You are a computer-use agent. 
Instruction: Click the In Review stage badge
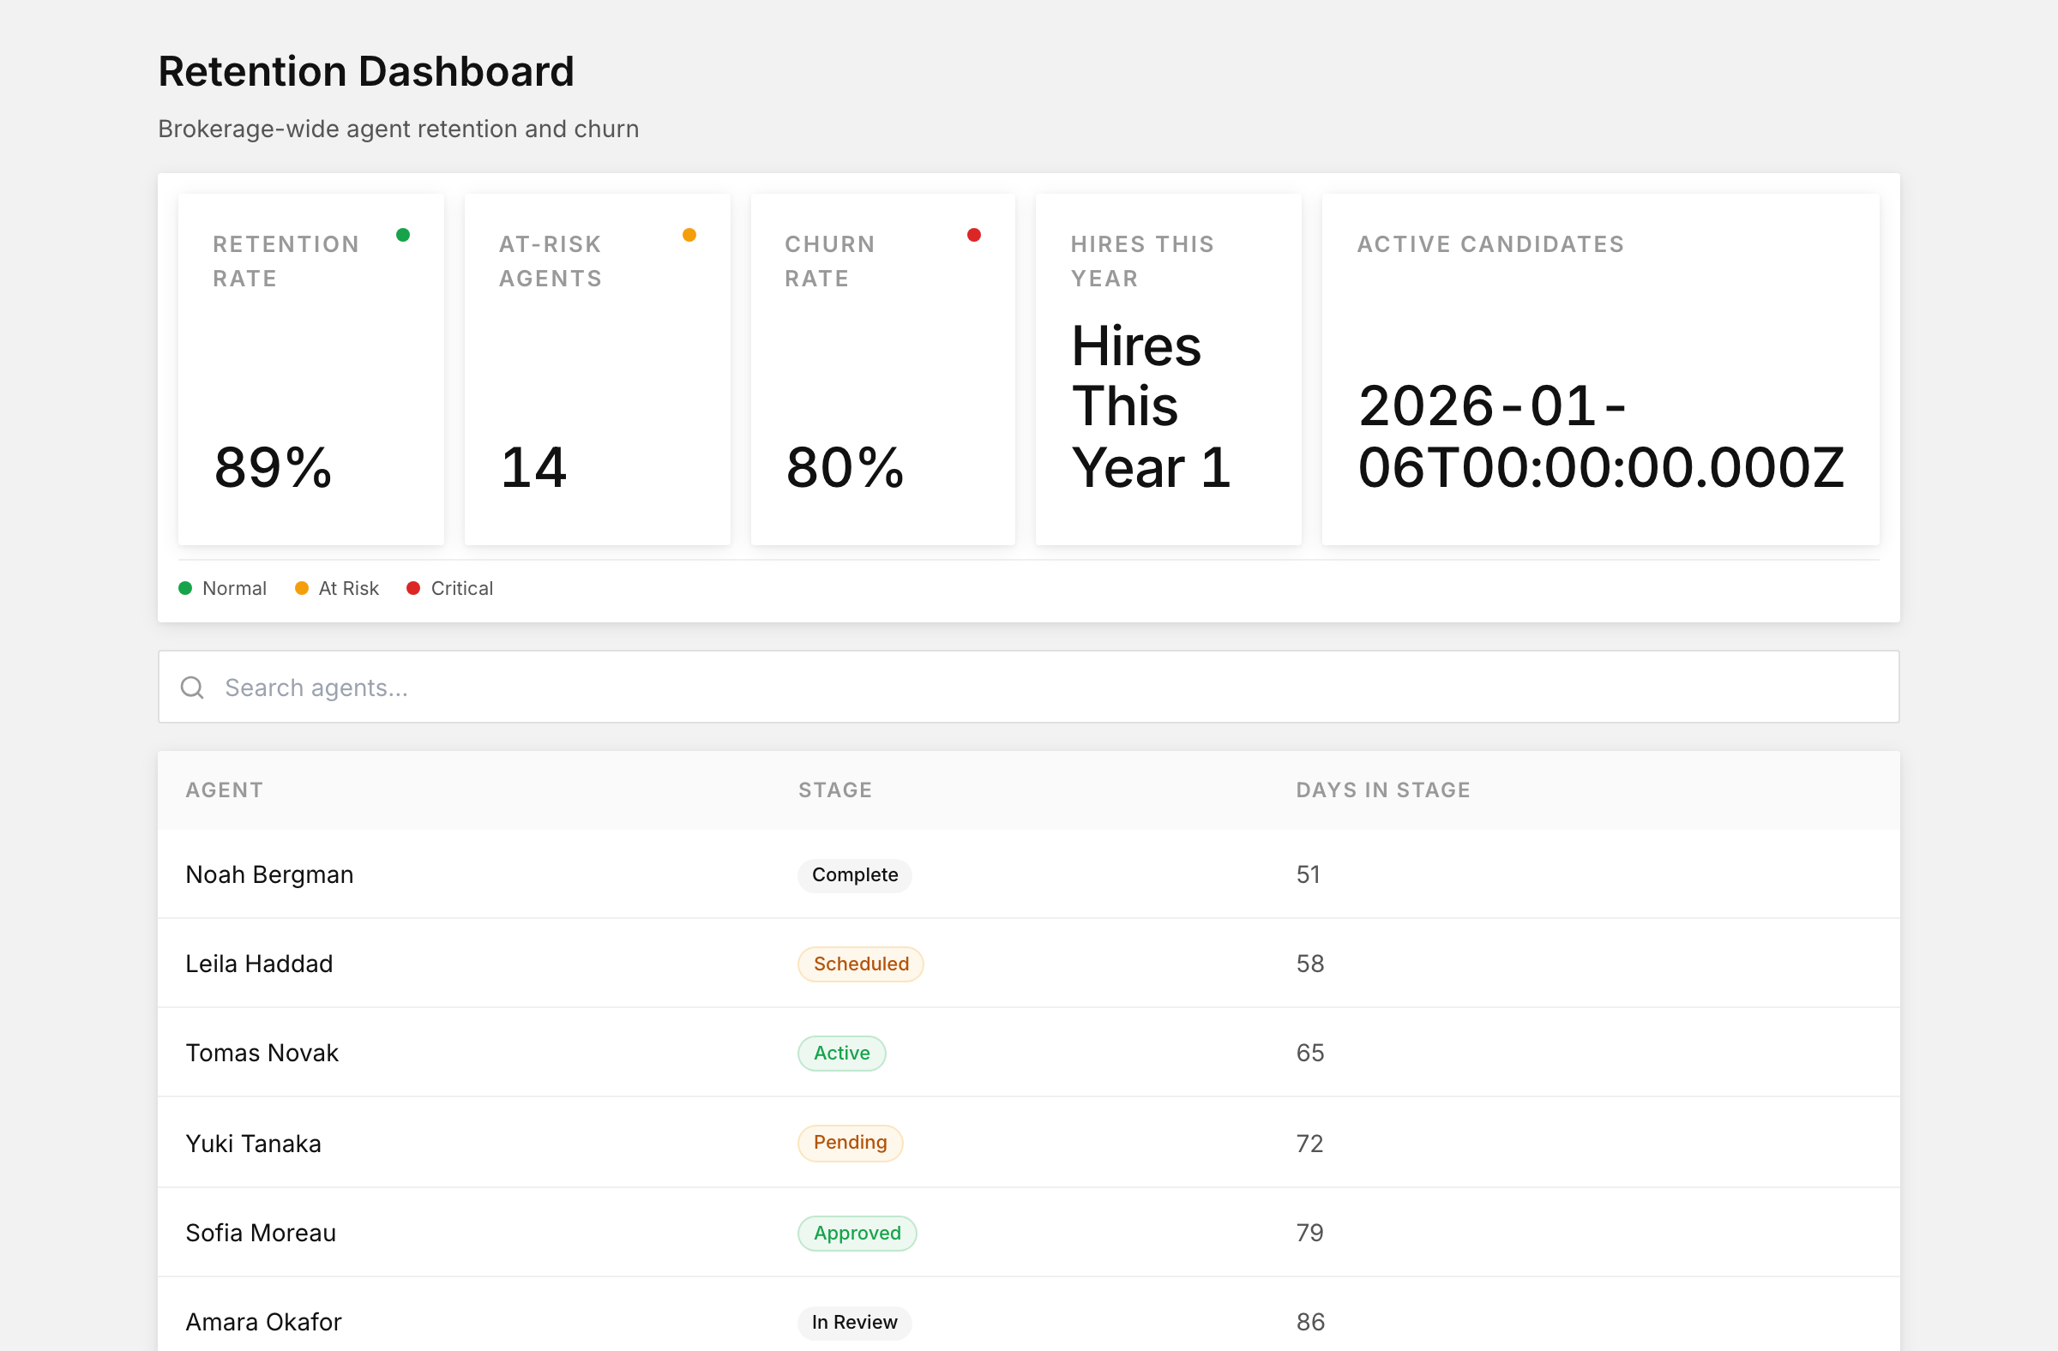854,1323
